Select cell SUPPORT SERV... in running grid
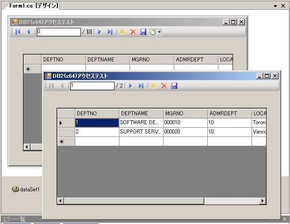 tap(141, 132)
